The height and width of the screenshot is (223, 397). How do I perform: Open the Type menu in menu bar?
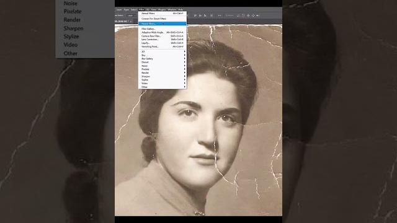pyautogui.click(x=126, y=10)
